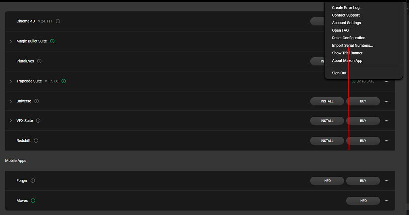Click info icon next to VFX Suite
Viewport: 409px width, 215px height.
click(x=38, y=121)
